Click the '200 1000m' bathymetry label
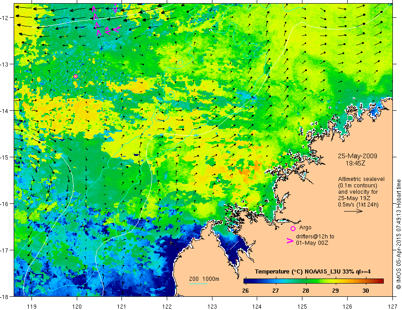Image resolution: width=402 pixels, height=310 pixels. coord(204,279)
